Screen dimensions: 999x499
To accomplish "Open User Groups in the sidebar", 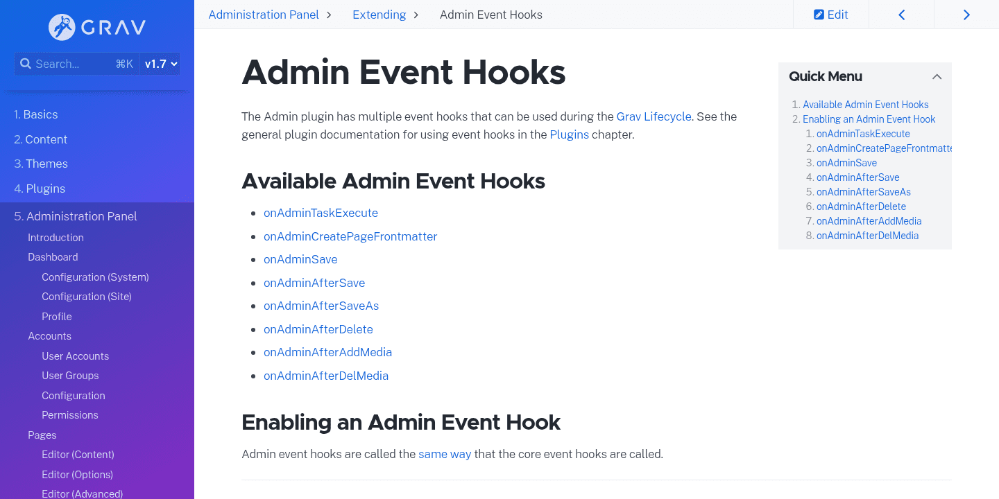I will click(70, 376).
